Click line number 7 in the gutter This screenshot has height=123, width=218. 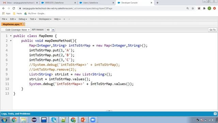6,65
